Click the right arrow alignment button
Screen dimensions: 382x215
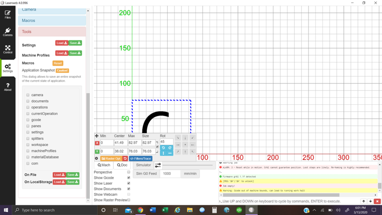click(x=178, y=145)
